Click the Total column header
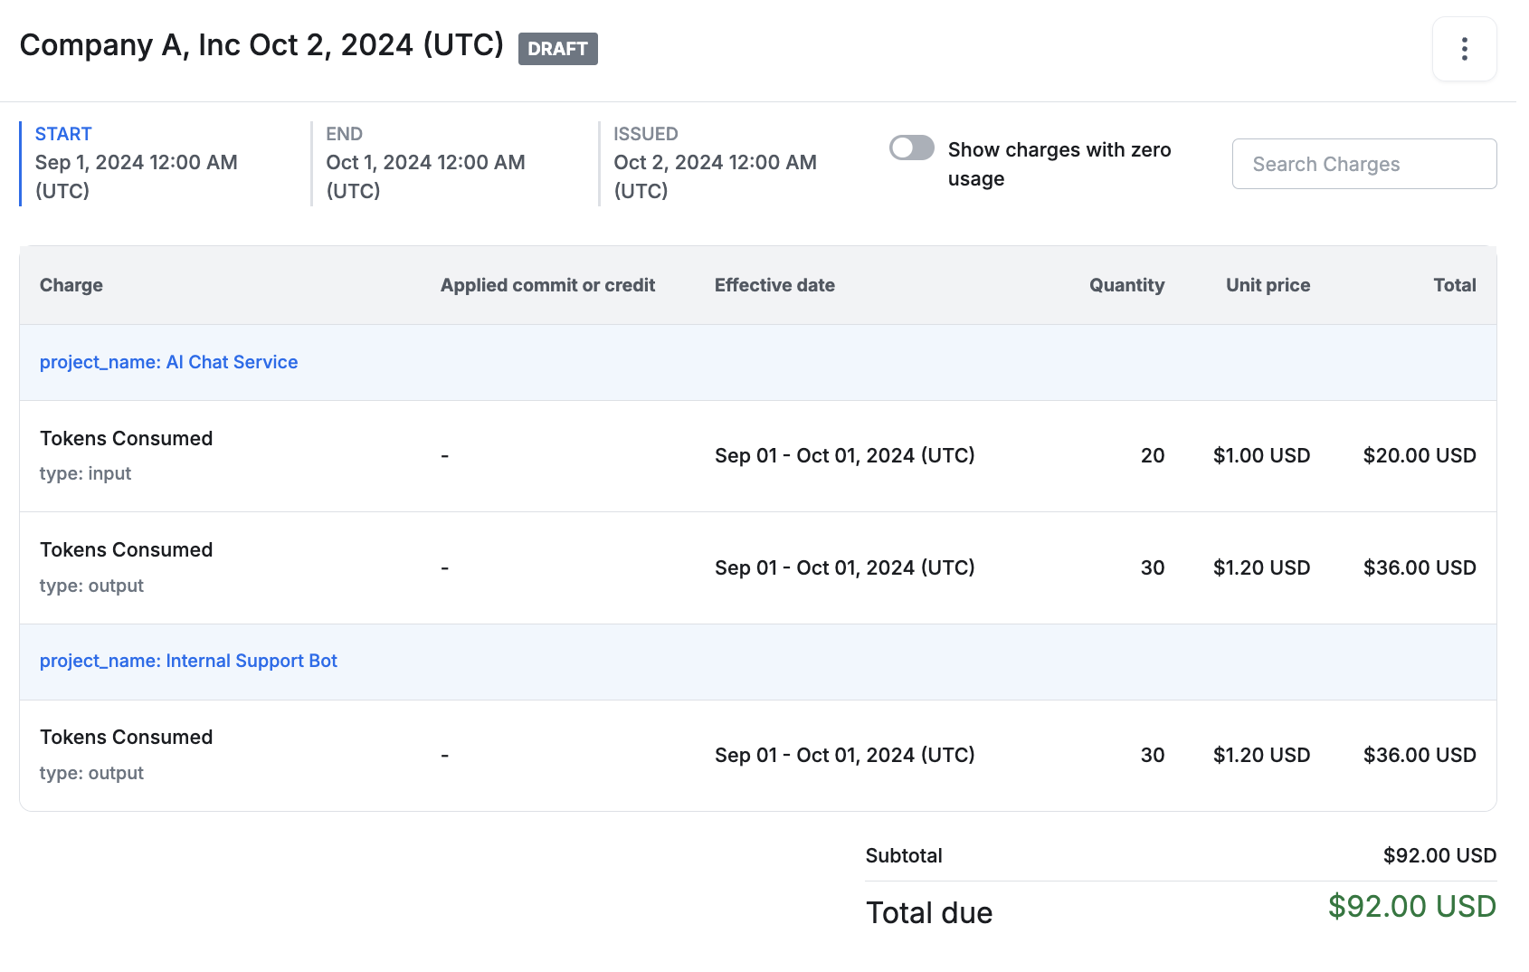The height and width of the screenshot is (972, 1529). coord(1454,285)
